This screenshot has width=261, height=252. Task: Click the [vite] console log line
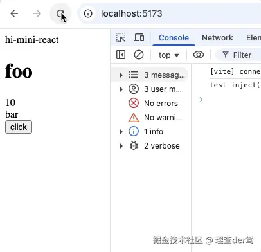[235, 71]
